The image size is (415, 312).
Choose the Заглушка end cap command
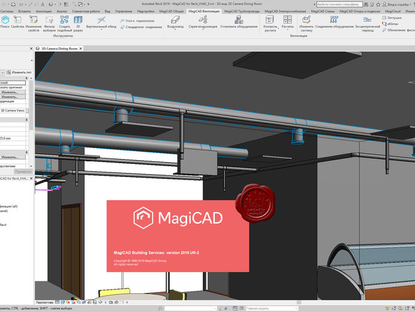point(392,17)
